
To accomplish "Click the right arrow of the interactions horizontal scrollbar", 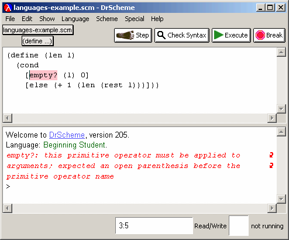I will click(272, 208).
